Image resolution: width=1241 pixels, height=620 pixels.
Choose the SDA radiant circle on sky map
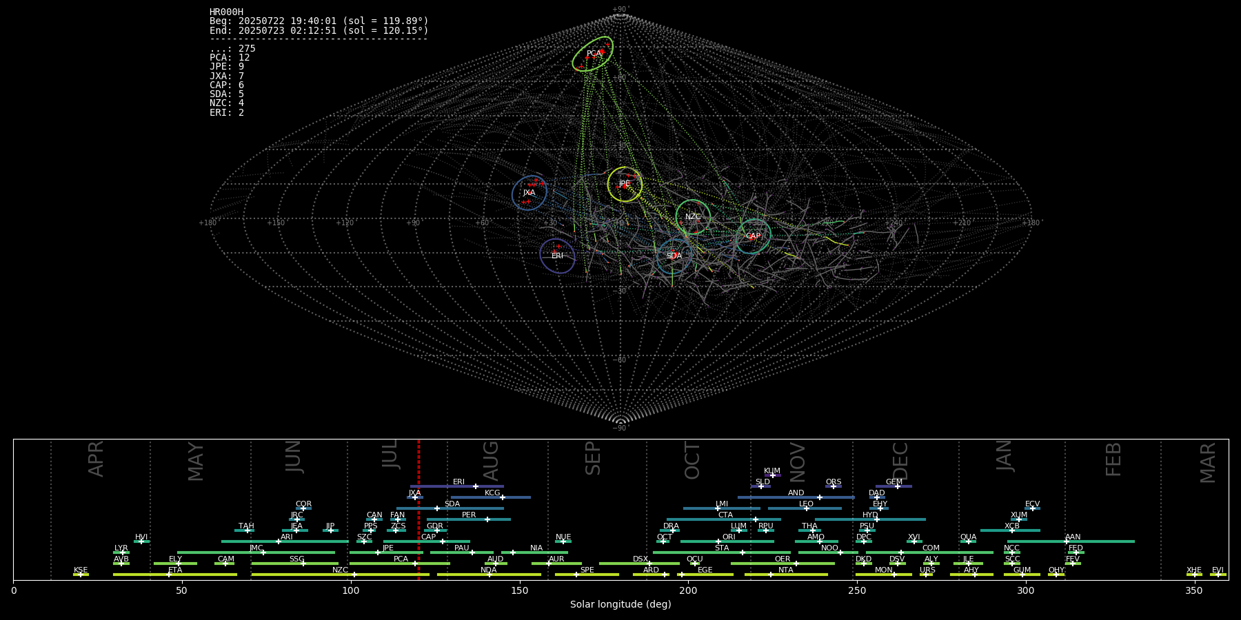point(674,256)
